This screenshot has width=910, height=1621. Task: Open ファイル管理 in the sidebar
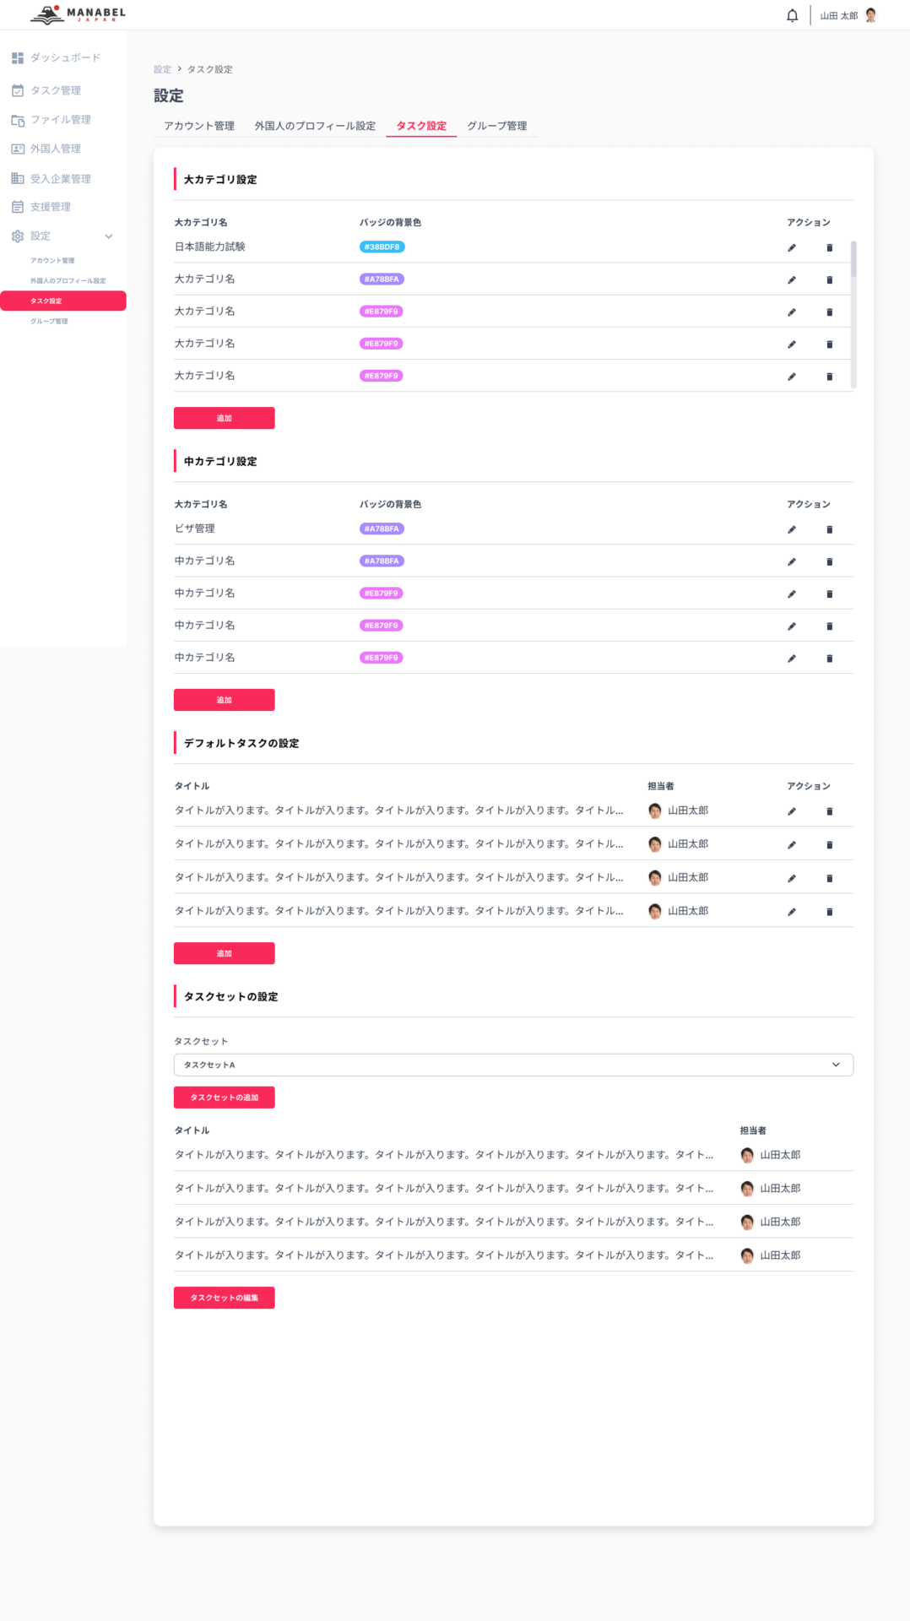click(60, 120)
